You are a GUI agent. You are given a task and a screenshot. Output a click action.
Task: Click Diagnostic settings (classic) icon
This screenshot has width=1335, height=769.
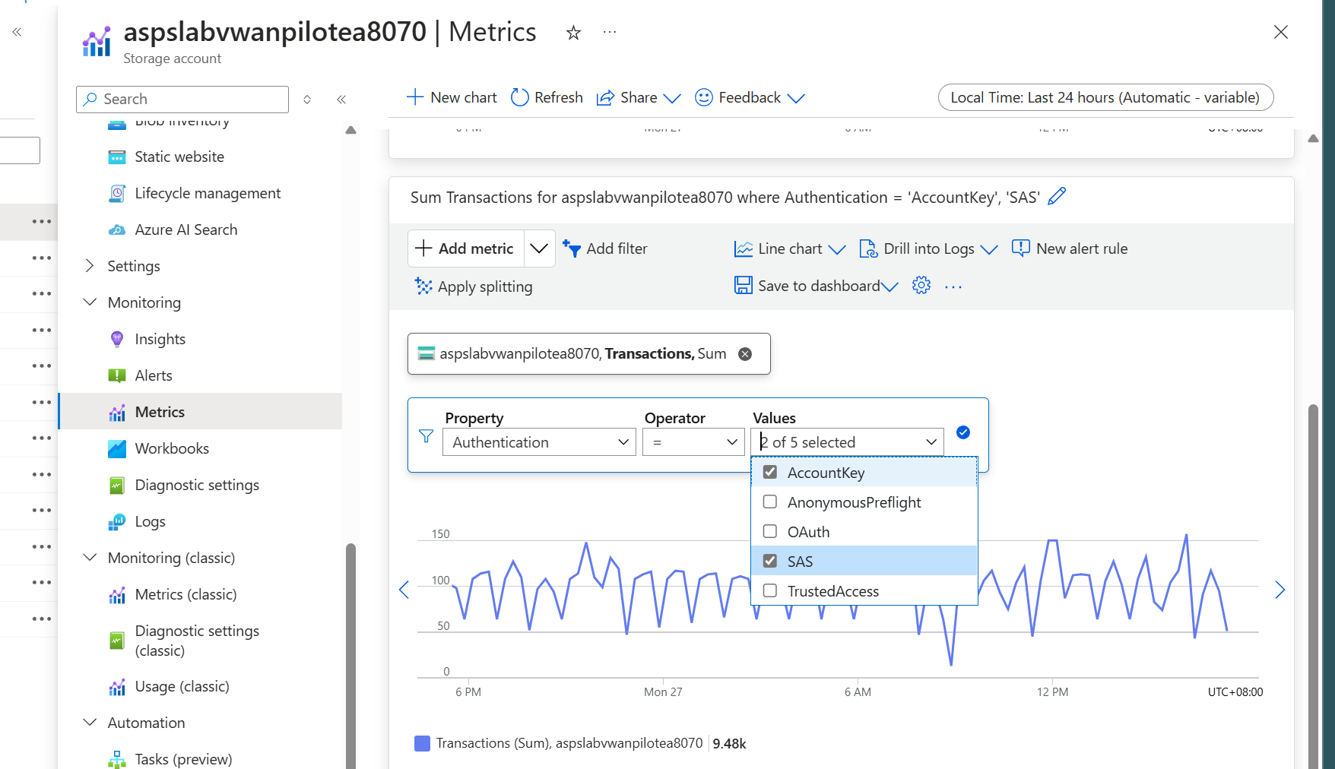click(117, 641)
